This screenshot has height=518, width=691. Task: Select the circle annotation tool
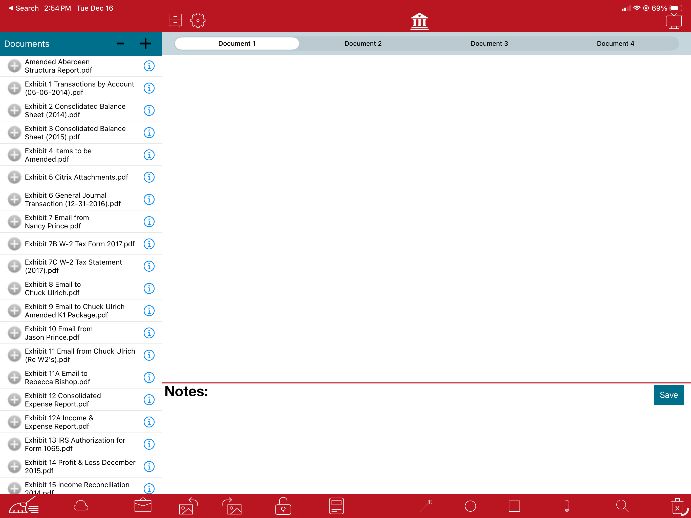[x=470, y=506]
